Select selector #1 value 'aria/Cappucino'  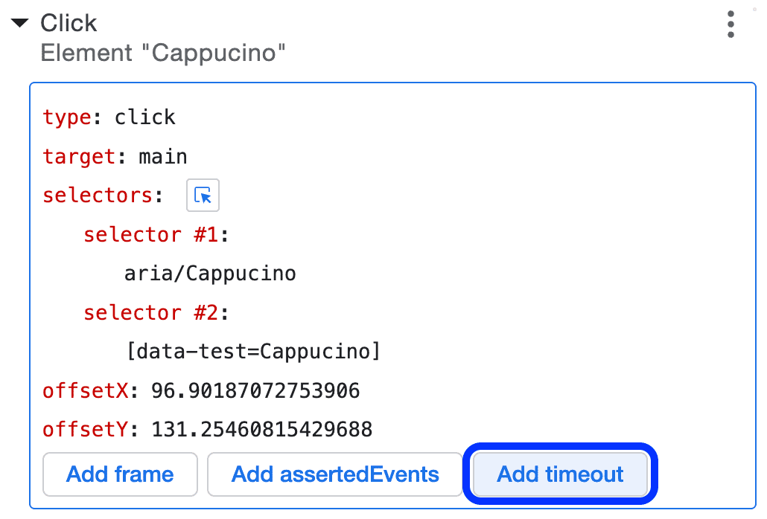click(210, 273)
